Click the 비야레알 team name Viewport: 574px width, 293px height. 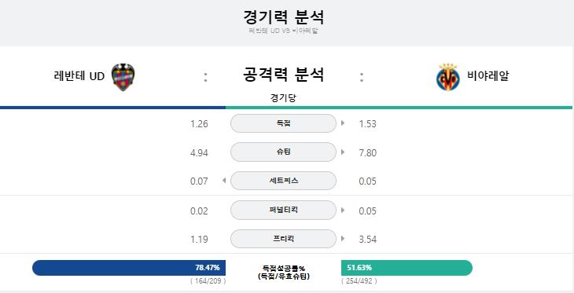pos(488,75)
